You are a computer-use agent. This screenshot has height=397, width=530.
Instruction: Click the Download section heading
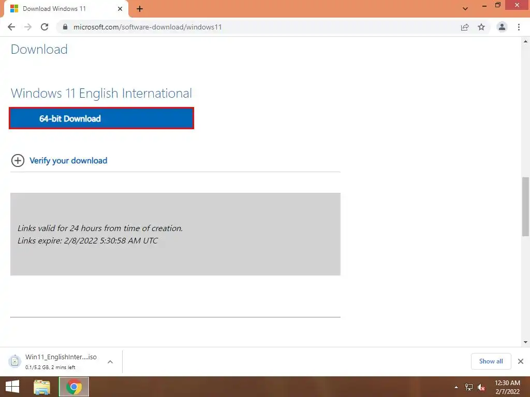(x=39, y=49)
